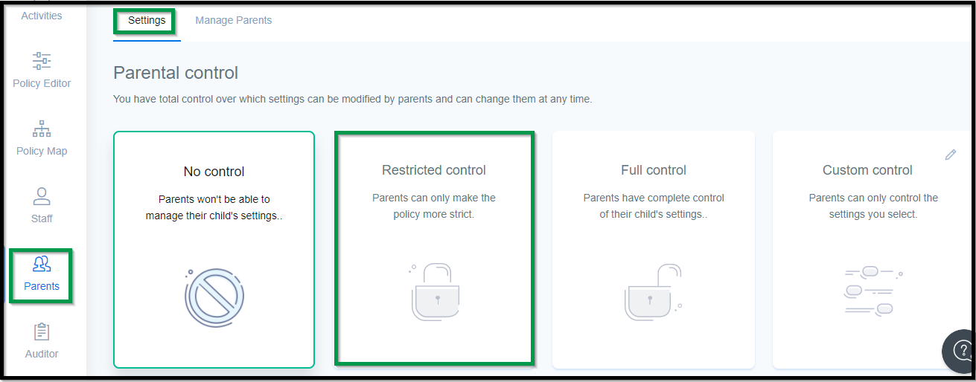Switch to the Settings tab

click(x=147, y=21)
